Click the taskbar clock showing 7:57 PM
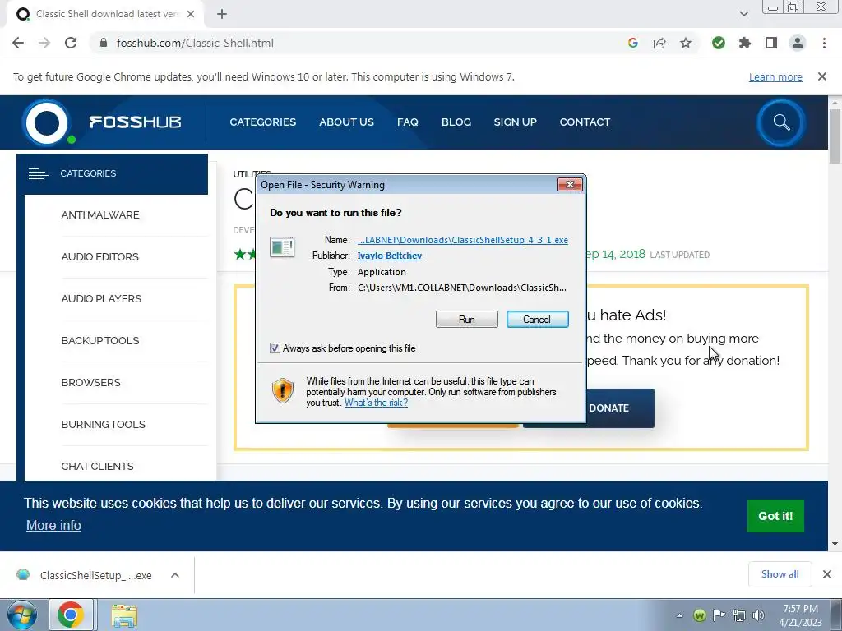 [800, 615]
